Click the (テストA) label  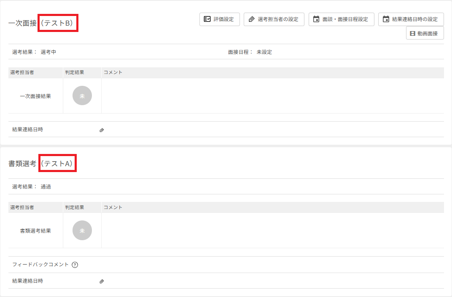click(57, 163)
